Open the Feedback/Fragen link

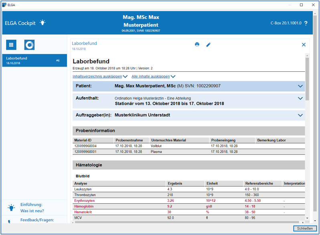(x=37, y=220)
